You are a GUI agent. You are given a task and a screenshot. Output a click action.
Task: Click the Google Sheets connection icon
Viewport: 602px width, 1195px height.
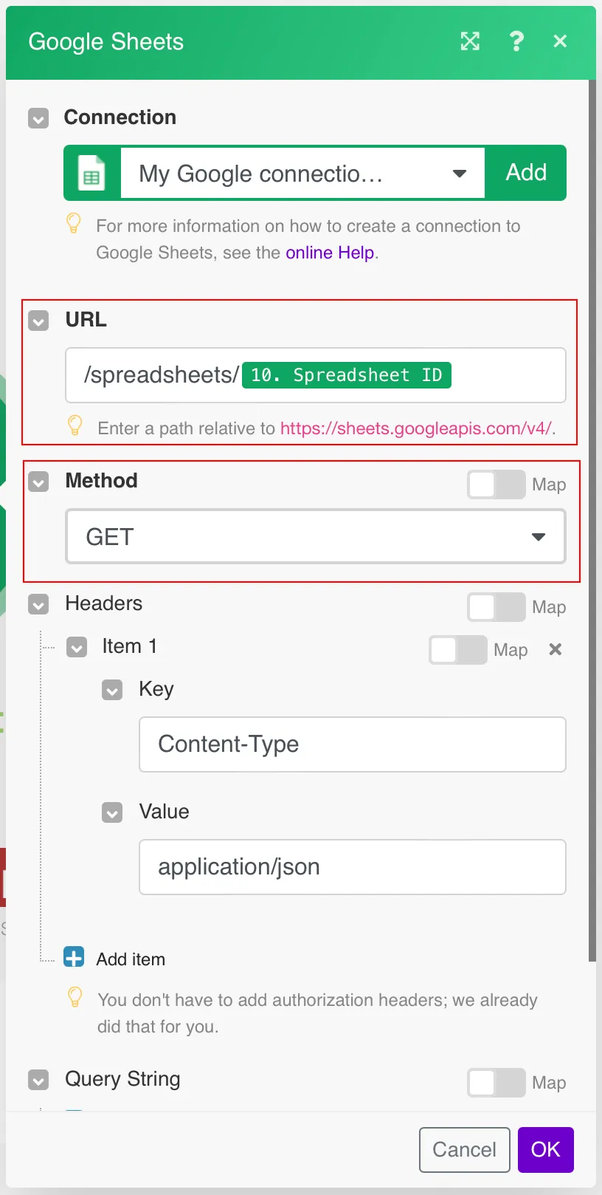click(91, 173)
